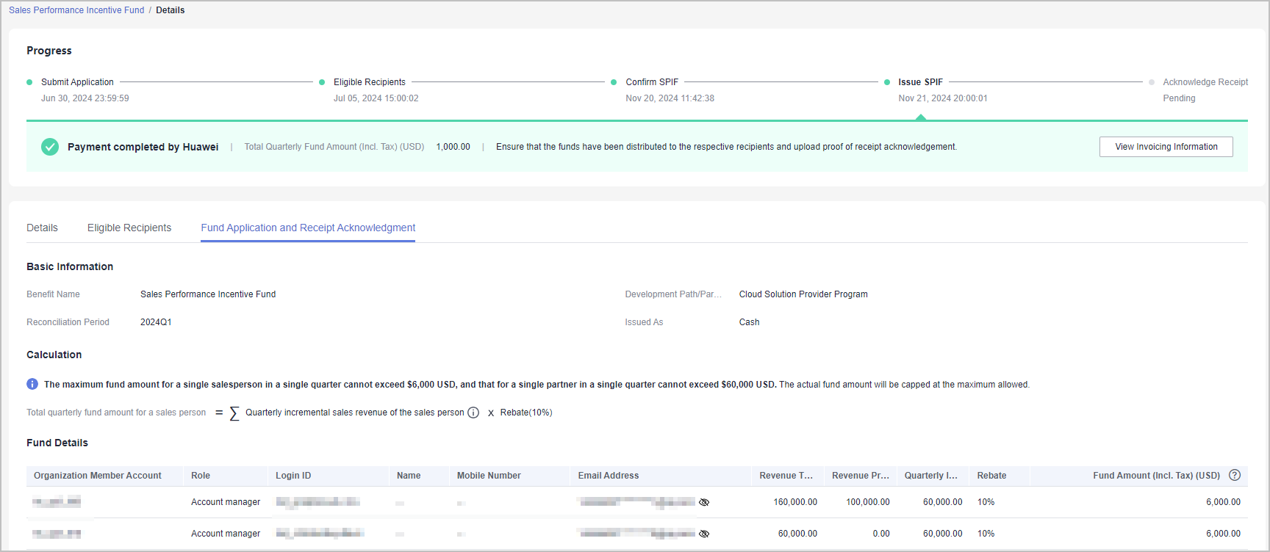Click the Confirm SPIF progress step
Screen dimensions: 1270x552
point(652,82)
